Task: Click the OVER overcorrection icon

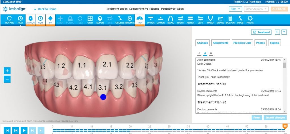Action: pyautogui.click(x=60, y=20)
